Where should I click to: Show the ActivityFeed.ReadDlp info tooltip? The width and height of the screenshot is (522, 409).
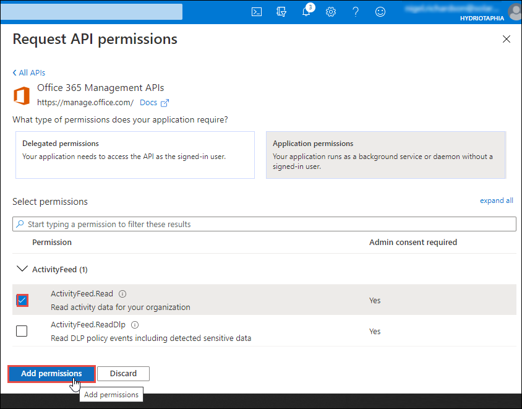[134, 324]
